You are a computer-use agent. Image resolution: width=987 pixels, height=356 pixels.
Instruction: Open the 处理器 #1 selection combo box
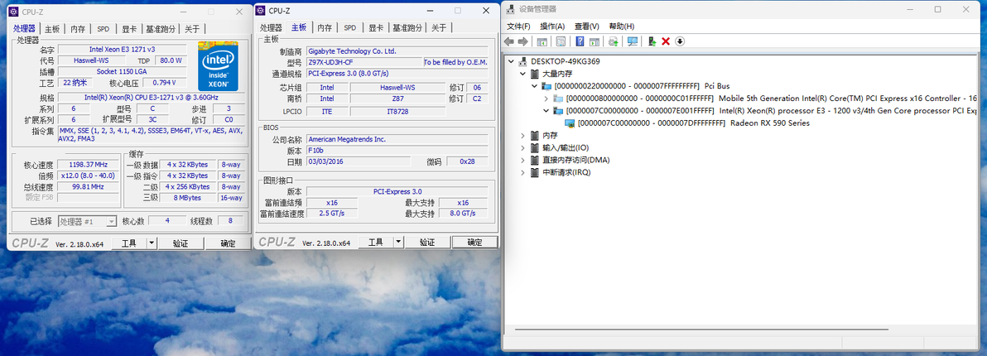point(88,221)
